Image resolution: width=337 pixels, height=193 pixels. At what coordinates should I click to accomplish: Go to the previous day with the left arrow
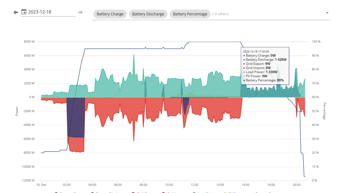click(x=16, y=12)
